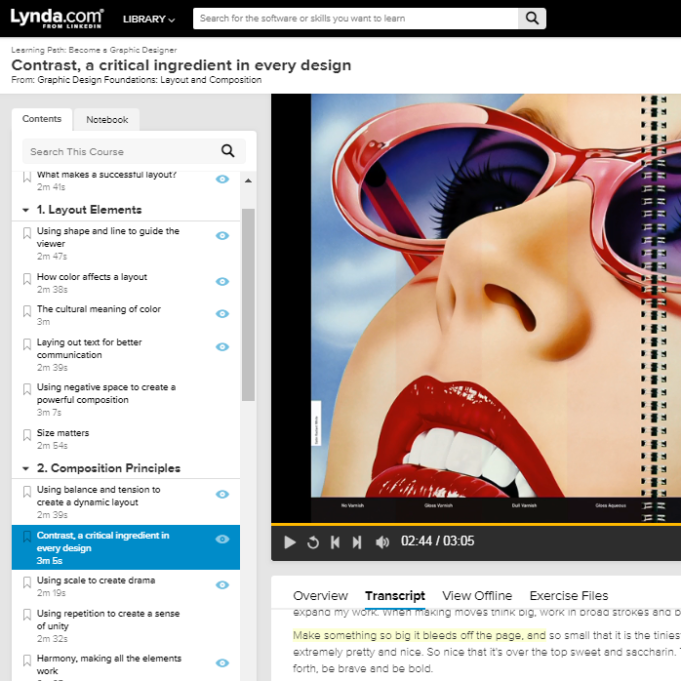681x681 pixels.
Task: Switch to the View Offline tab
Action: (x=477, y=596)
